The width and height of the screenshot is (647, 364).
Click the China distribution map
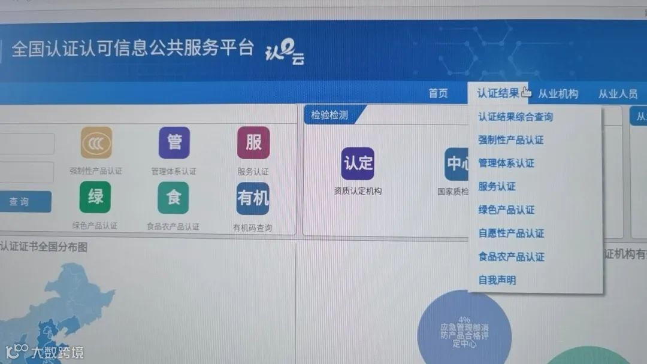[58, 313]
